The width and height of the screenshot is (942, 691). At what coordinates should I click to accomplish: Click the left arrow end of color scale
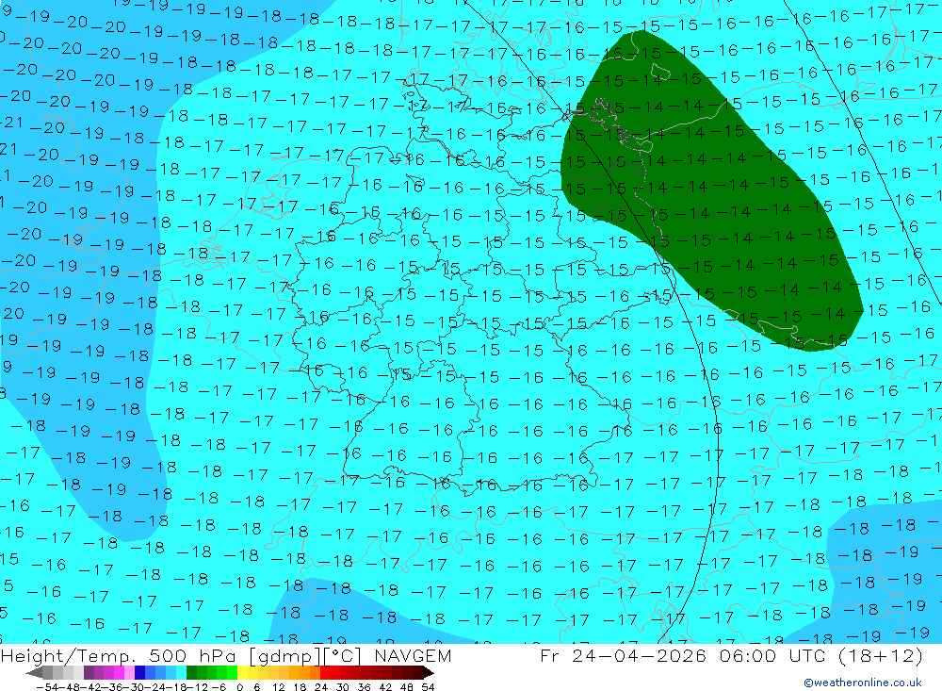click(x=34, y=673)
